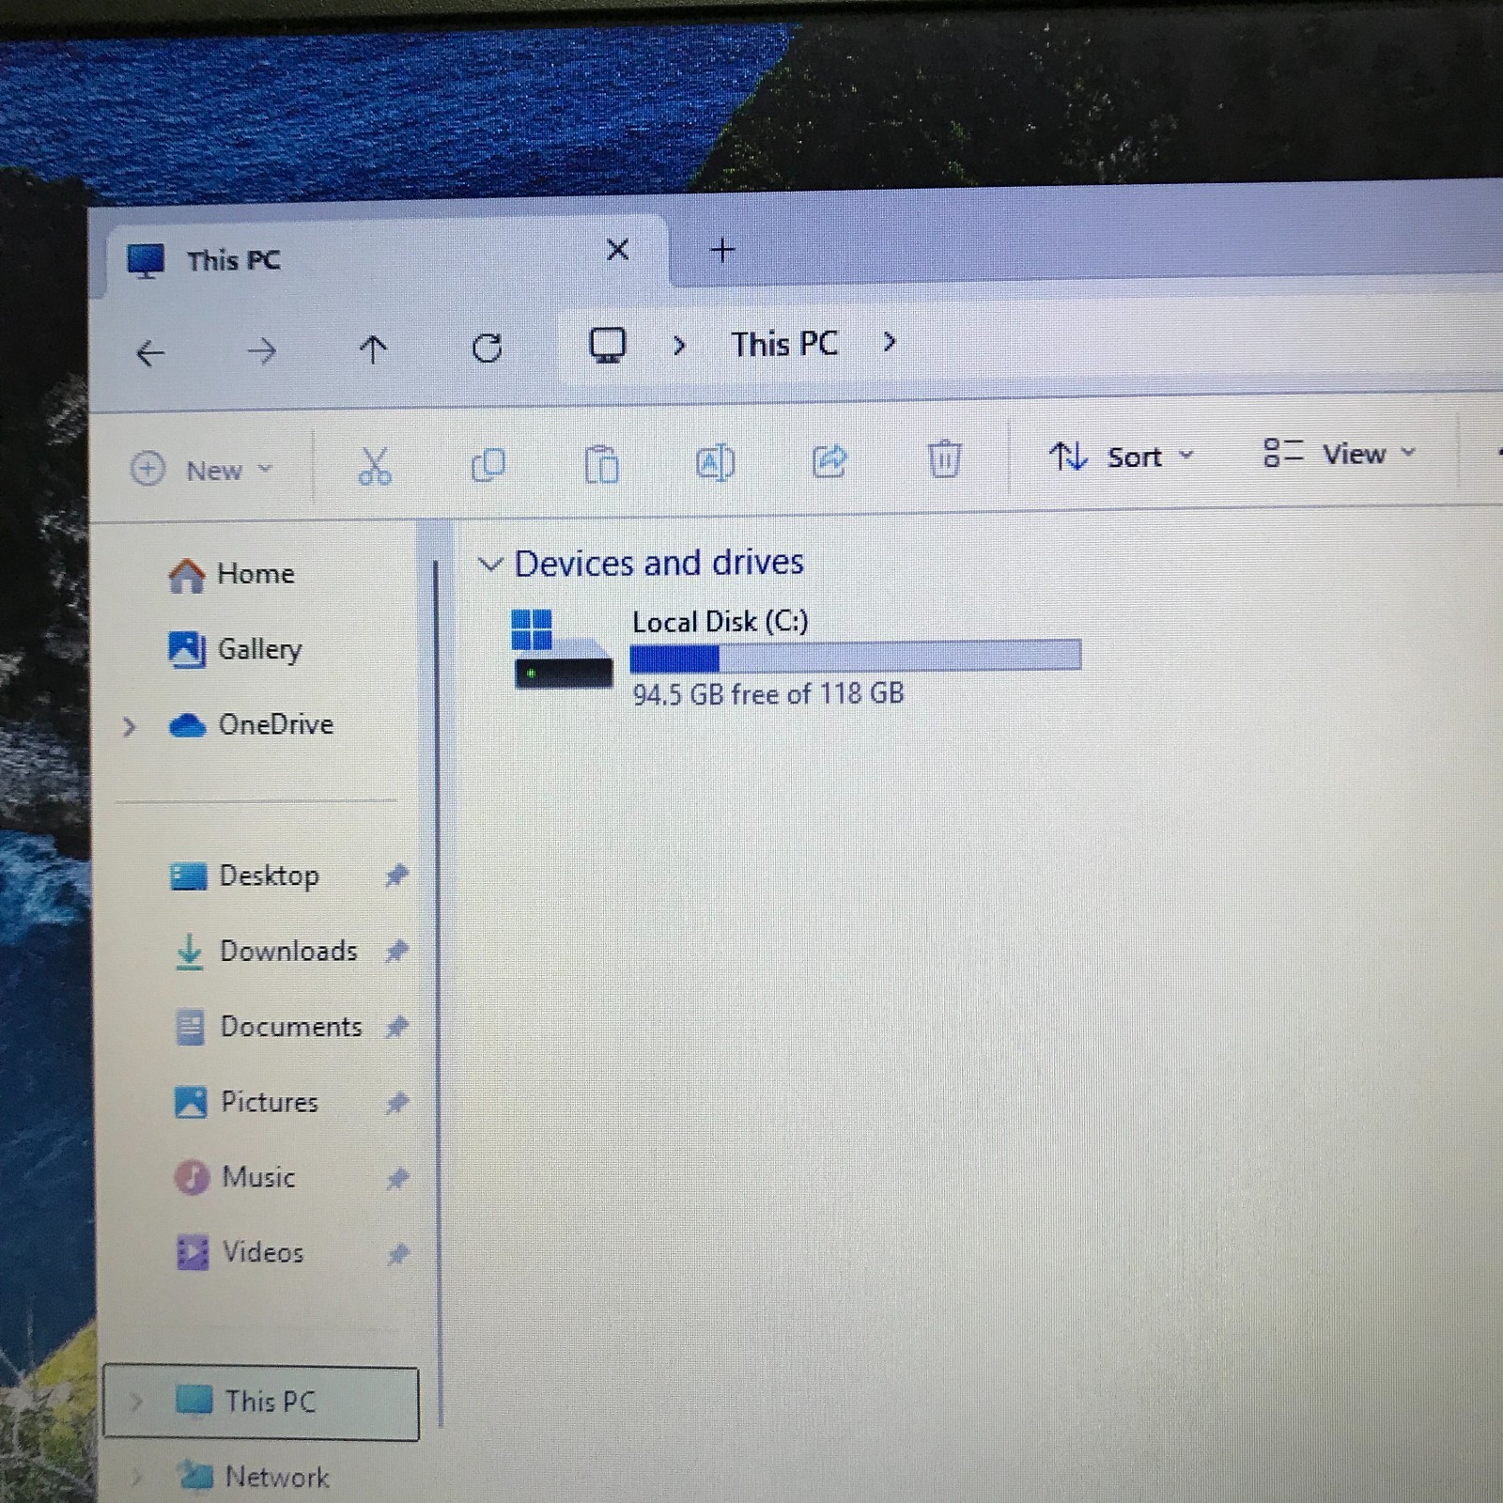Click the monitor icon in address bar
Image resolution: width=1503 pixels, height=1503 pixels.
[608, 345]
